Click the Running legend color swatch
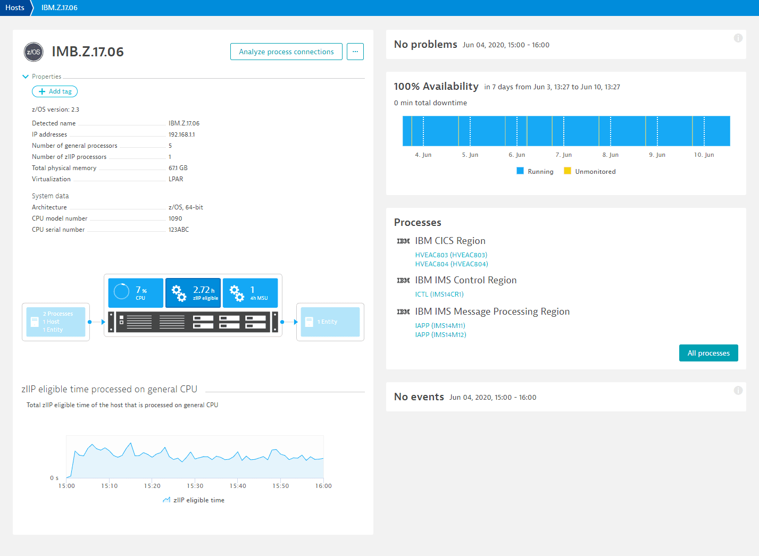Viewport: 759px width, 556px height. click(x=520, y=171)
